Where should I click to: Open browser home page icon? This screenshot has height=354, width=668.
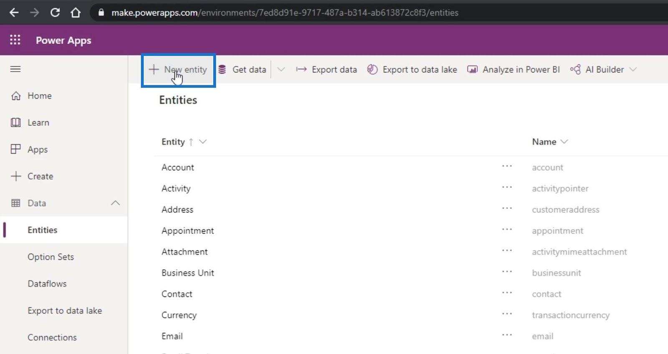click(76, 12)
